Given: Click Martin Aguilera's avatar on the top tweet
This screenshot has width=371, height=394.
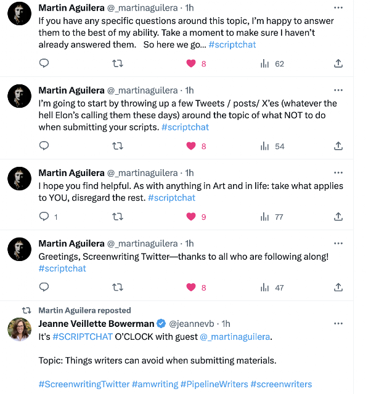Looking at the screenshot, I should pyautogui.click(x=19, y=14).
